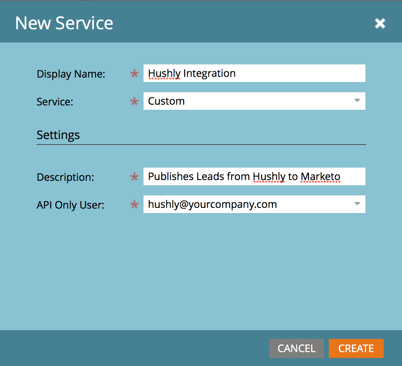Image resolution: width=402 pixels, height=366 pixels.
Task: Click the CANCEL button
Action: [296, 348]
